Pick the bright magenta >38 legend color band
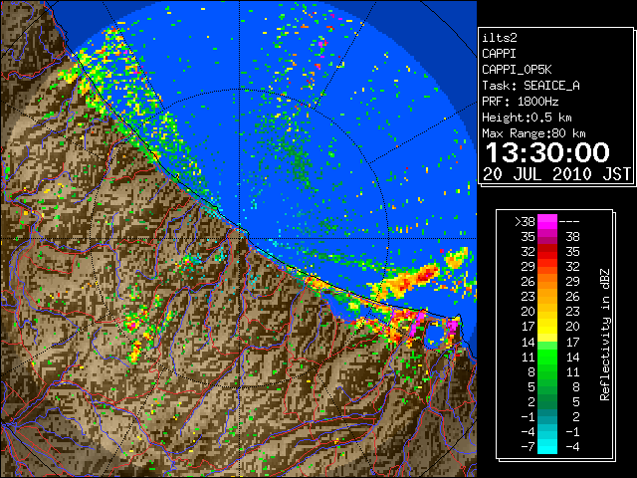The height and width of the screenshot is (478, 637). tap(547, 222)
